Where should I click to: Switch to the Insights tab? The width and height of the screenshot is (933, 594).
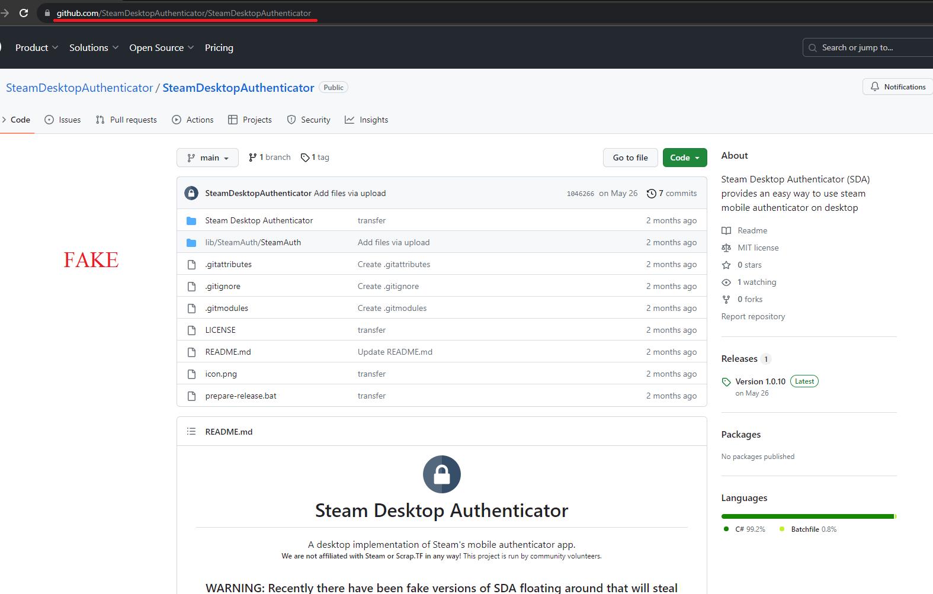click(x=367, y=120)
